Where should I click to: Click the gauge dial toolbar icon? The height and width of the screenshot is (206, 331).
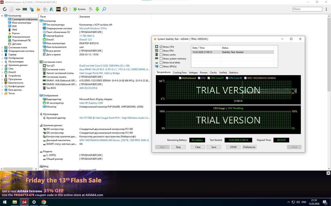(x=65, y=9)
